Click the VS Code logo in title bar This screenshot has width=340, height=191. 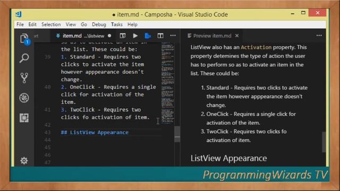19,14
